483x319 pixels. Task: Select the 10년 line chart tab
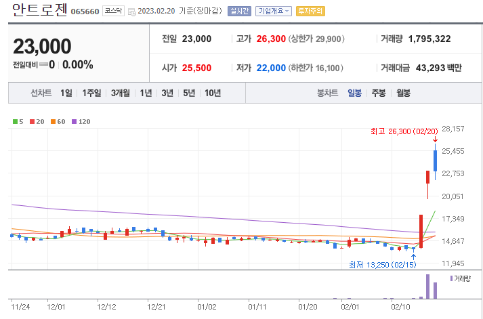coord(213,93)
